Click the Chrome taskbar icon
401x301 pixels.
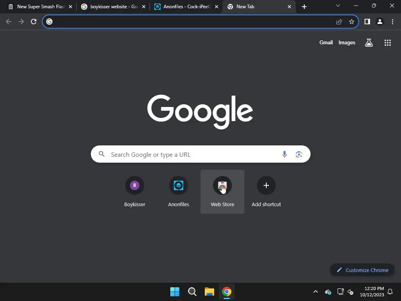(227, 292)
